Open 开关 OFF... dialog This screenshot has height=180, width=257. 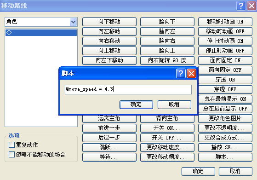[x=167, y=138]
